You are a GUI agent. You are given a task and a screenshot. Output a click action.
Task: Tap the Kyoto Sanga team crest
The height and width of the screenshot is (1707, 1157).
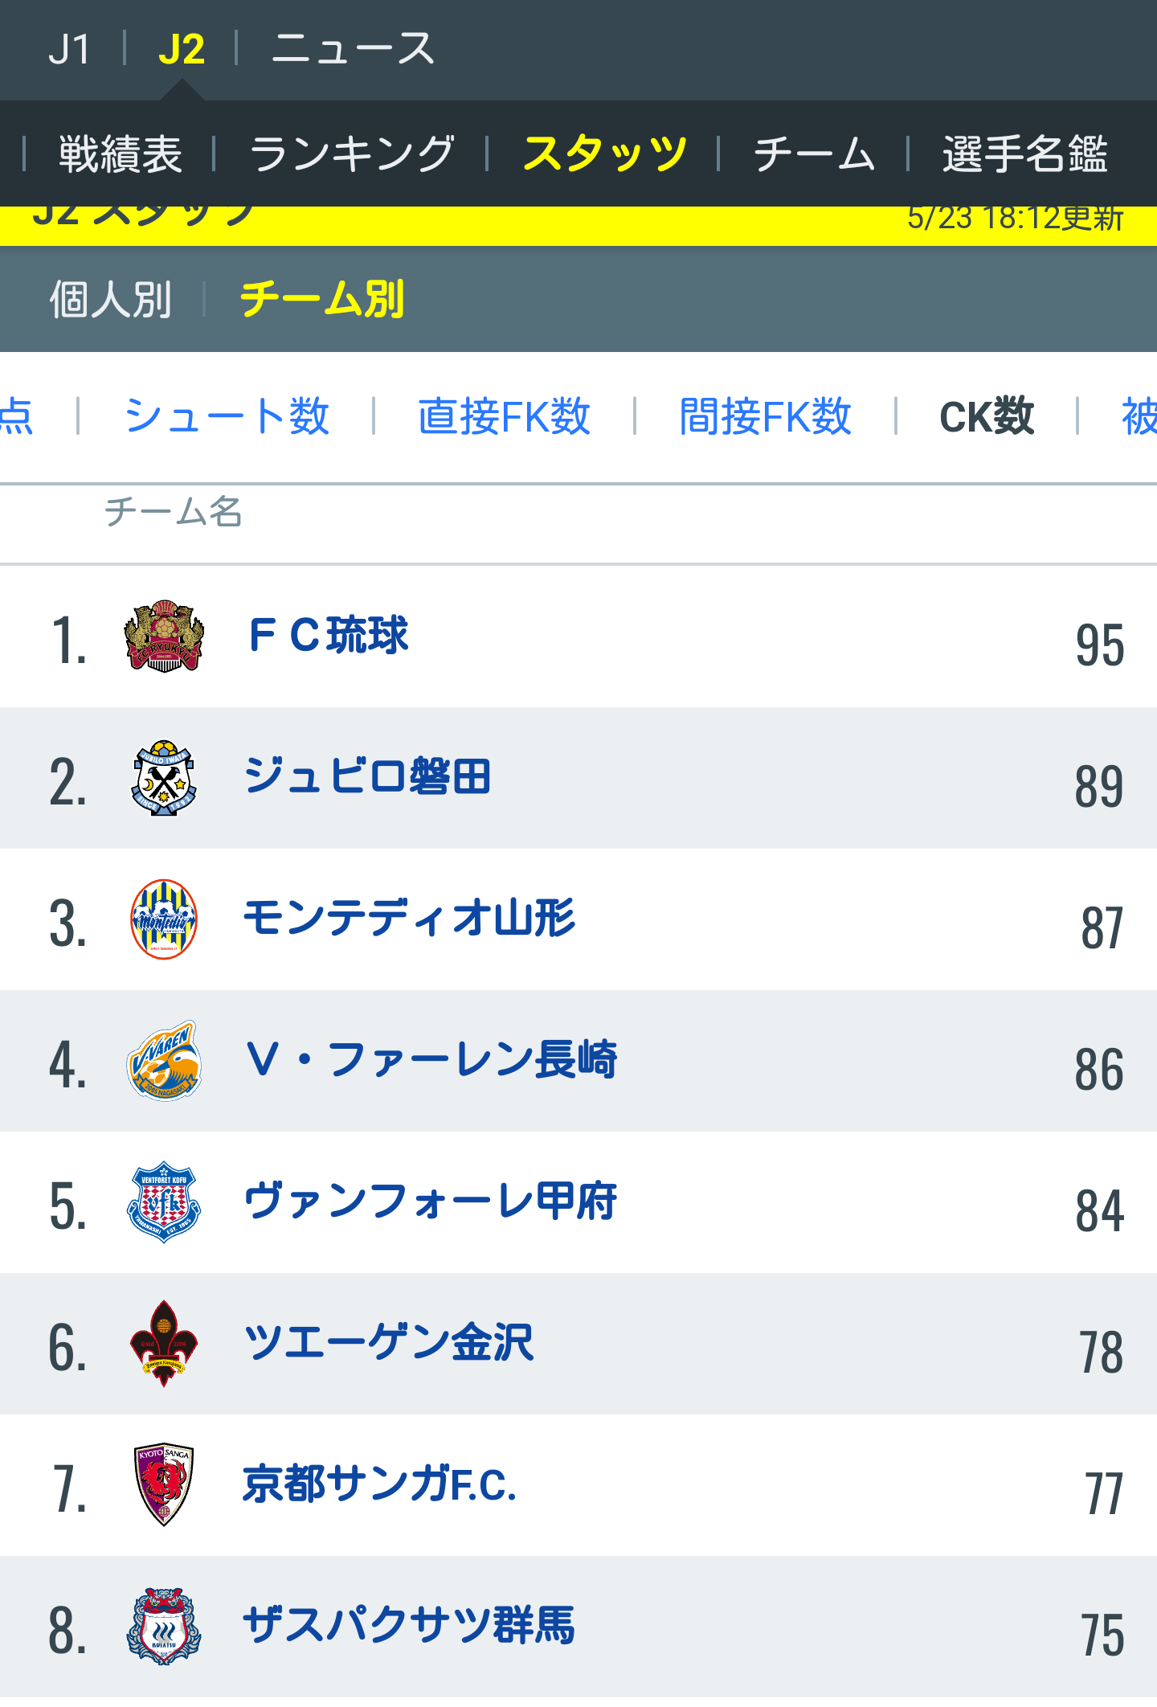tap(164, 1484)
